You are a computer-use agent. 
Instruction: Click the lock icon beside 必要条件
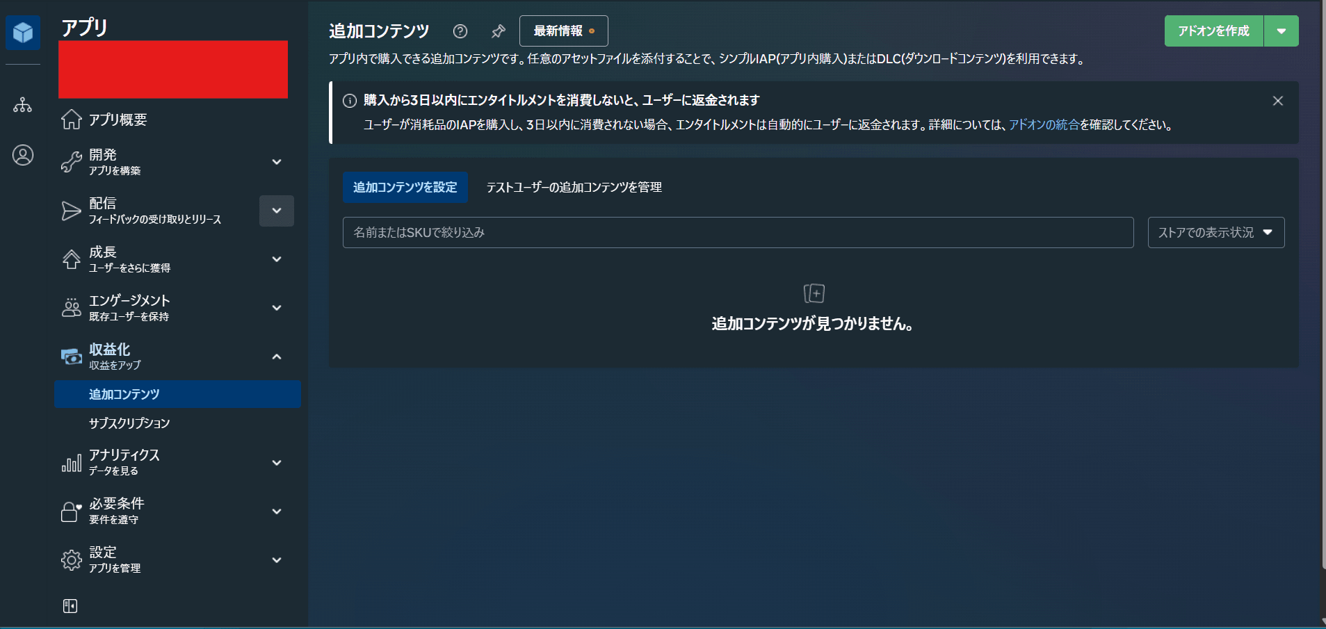click(x=71, y=511)
